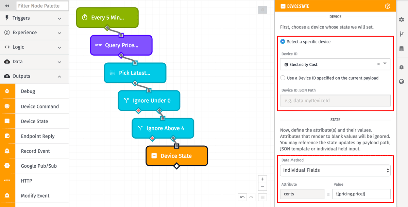Focus the Filter Node Palette search field
Image resolution: width=408 pixels, height=207 pixels.
point(42,6)
